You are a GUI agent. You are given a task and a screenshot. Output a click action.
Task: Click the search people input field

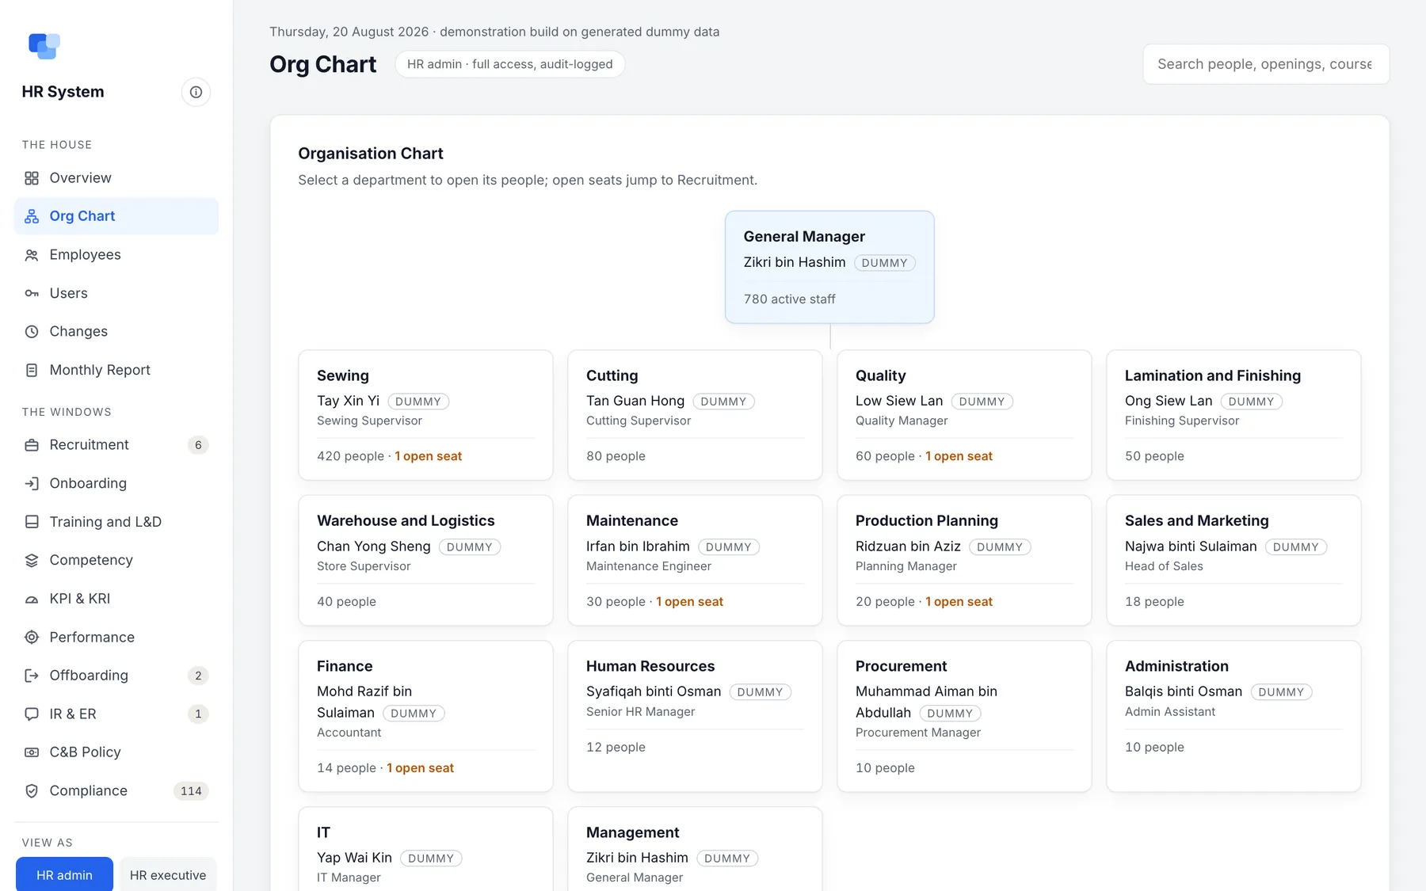coord(1266,64)
